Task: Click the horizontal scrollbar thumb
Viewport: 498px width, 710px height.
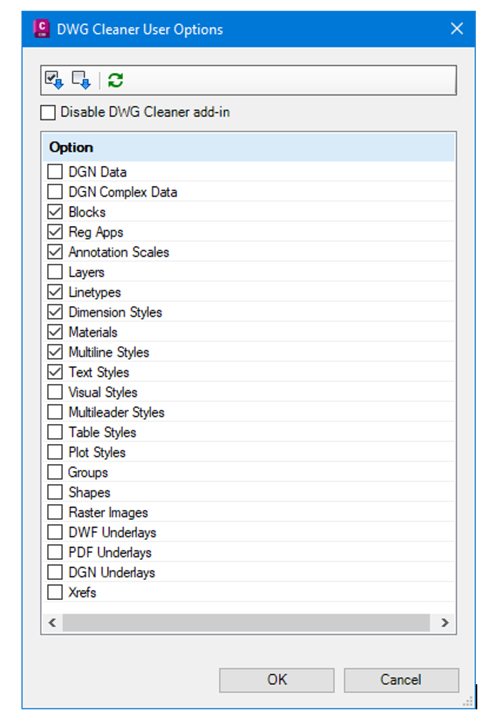Action: coord(246,623)
